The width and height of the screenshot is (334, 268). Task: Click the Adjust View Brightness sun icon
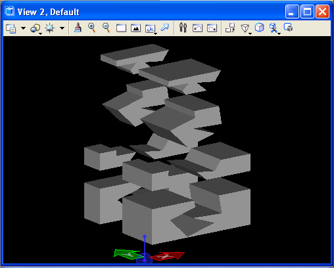(50, 28)
